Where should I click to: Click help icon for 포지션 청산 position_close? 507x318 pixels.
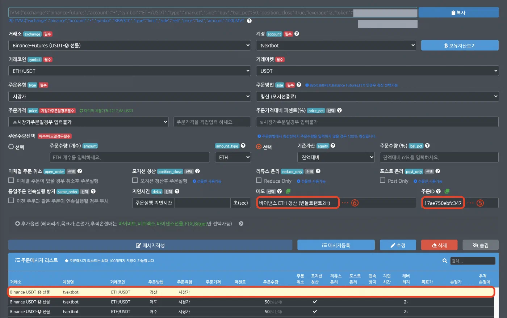pyautogui.click(x=197, y=171)
